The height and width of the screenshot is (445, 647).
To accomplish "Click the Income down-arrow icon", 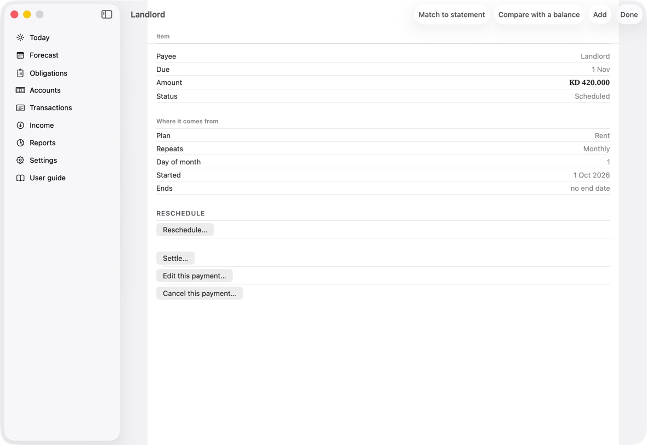I will (20, 125).
